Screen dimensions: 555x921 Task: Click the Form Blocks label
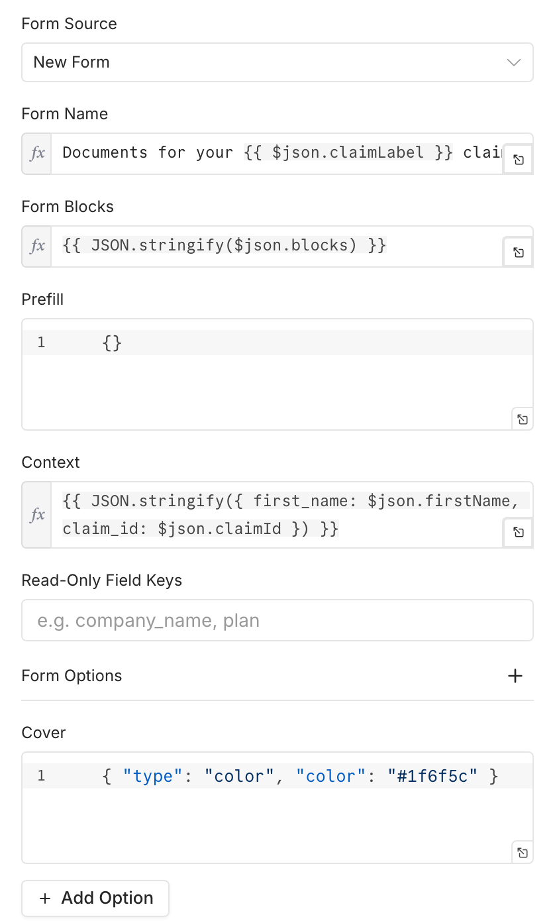click(x=68, y=207)
